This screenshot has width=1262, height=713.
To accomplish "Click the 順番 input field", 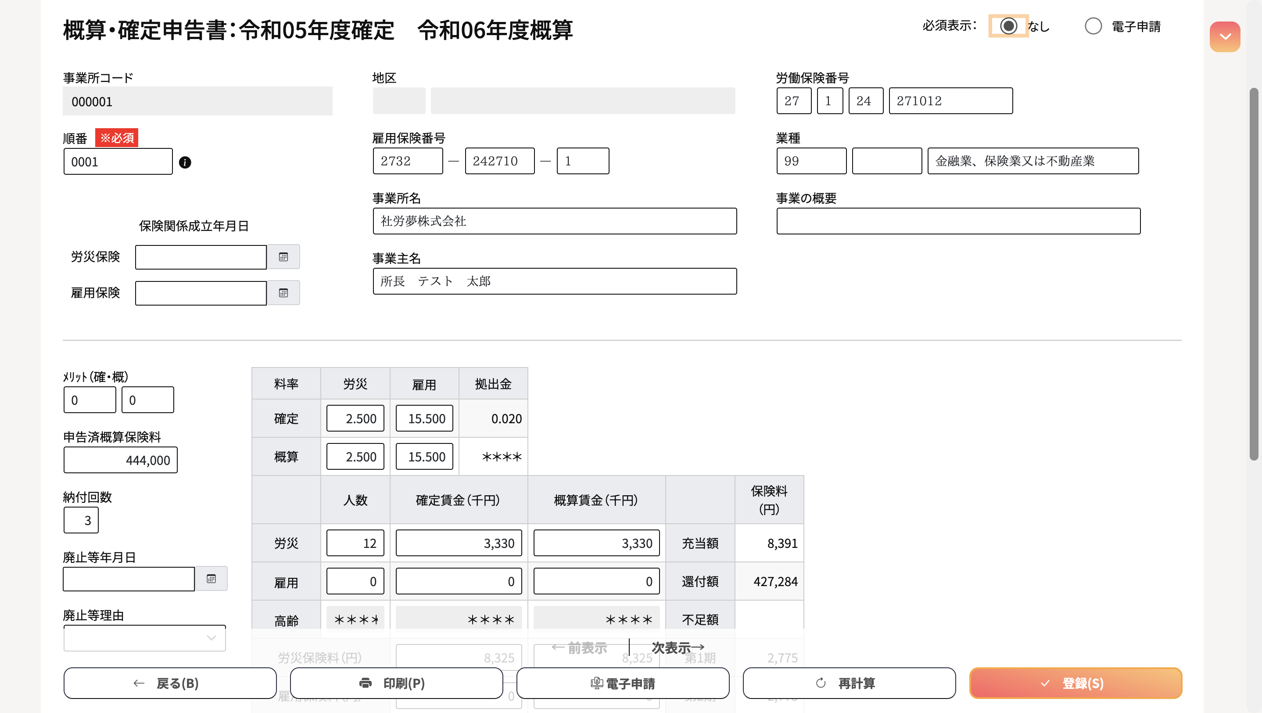I will click(x=118, y=162).
